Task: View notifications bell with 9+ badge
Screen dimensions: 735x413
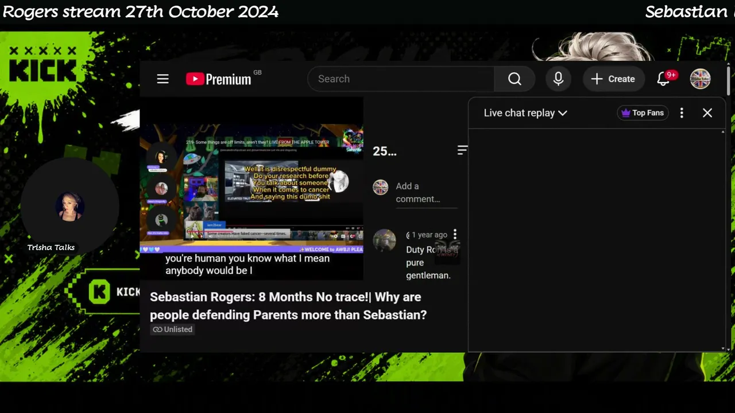Action: [x=666, y=79]
